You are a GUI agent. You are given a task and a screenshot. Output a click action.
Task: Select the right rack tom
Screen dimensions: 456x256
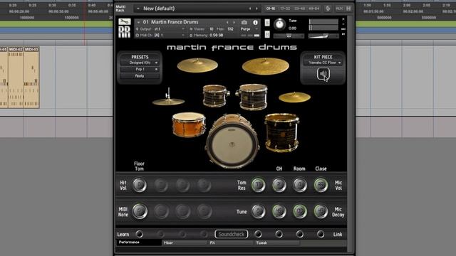(x=252, y=97)
